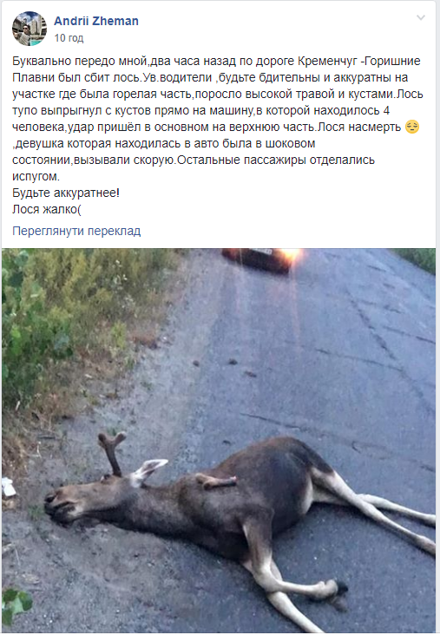Click the post text starting 'Буквально передо мной'
Screen dimensions: 440x635
coord(218,119)
